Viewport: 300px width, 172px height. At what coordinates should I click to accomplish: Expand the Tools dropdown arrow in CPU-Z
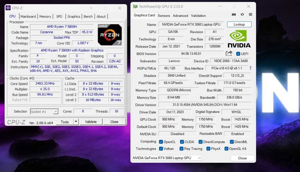(x=76, y=122)
